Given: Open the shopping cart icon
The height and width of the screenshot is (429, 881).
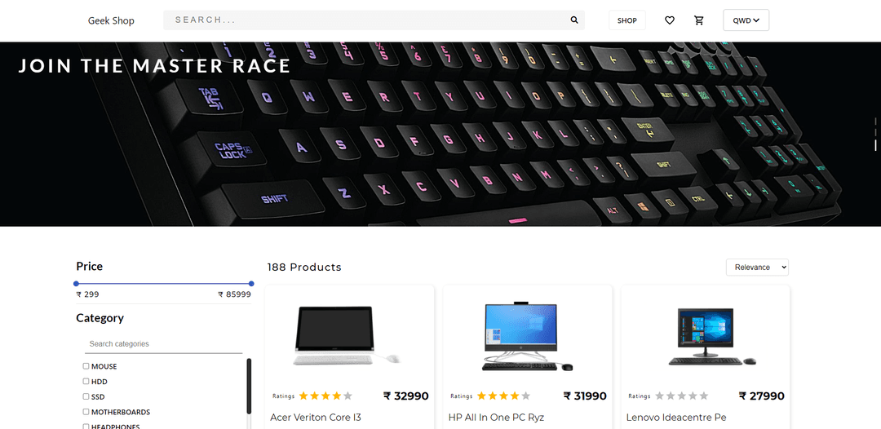Looking at the screenshot, I should tap(699, 20).
